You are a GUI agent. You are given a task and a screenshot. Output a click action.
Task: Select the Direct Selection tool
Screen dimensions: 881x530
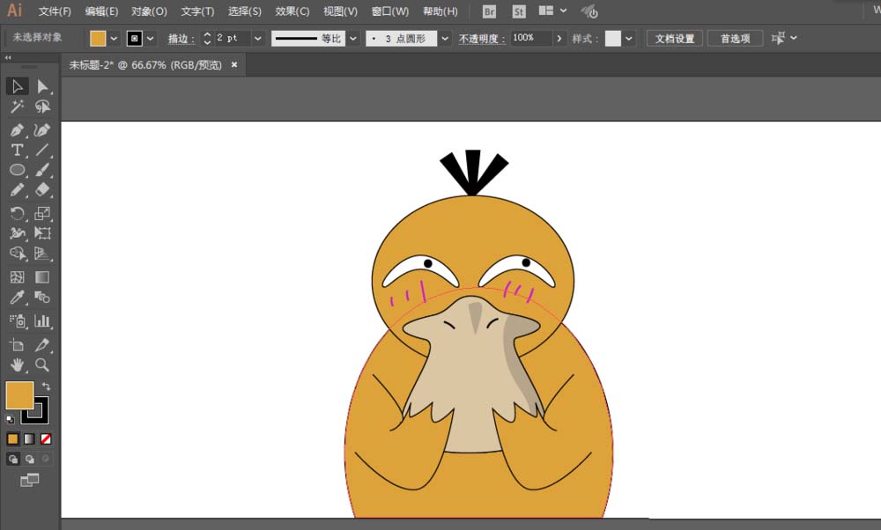coord(42,86)
